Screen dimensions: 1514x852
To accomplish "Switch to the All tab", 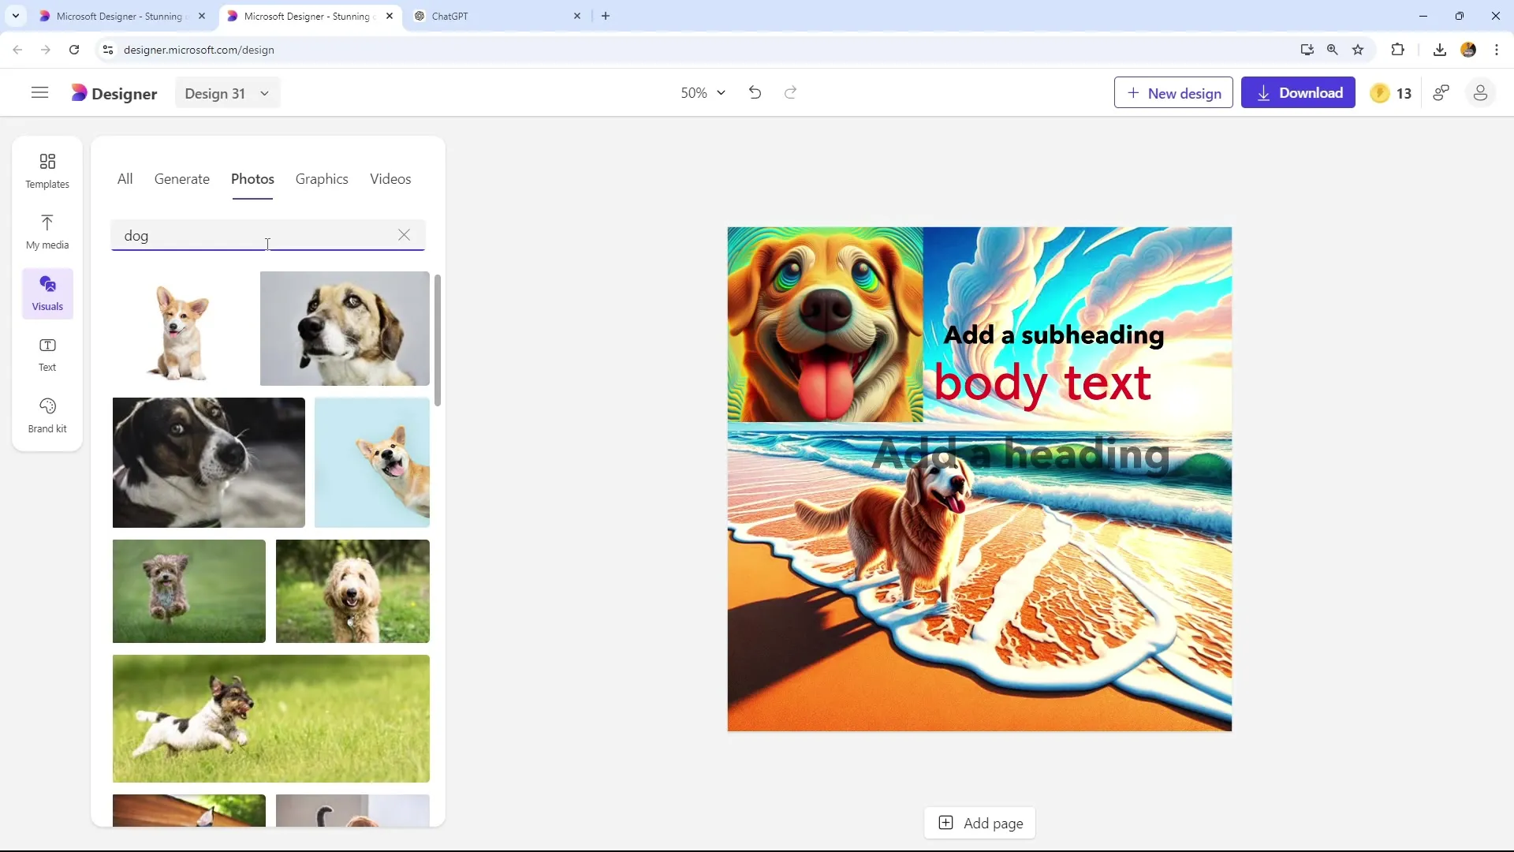I will [x=125, y=179].
